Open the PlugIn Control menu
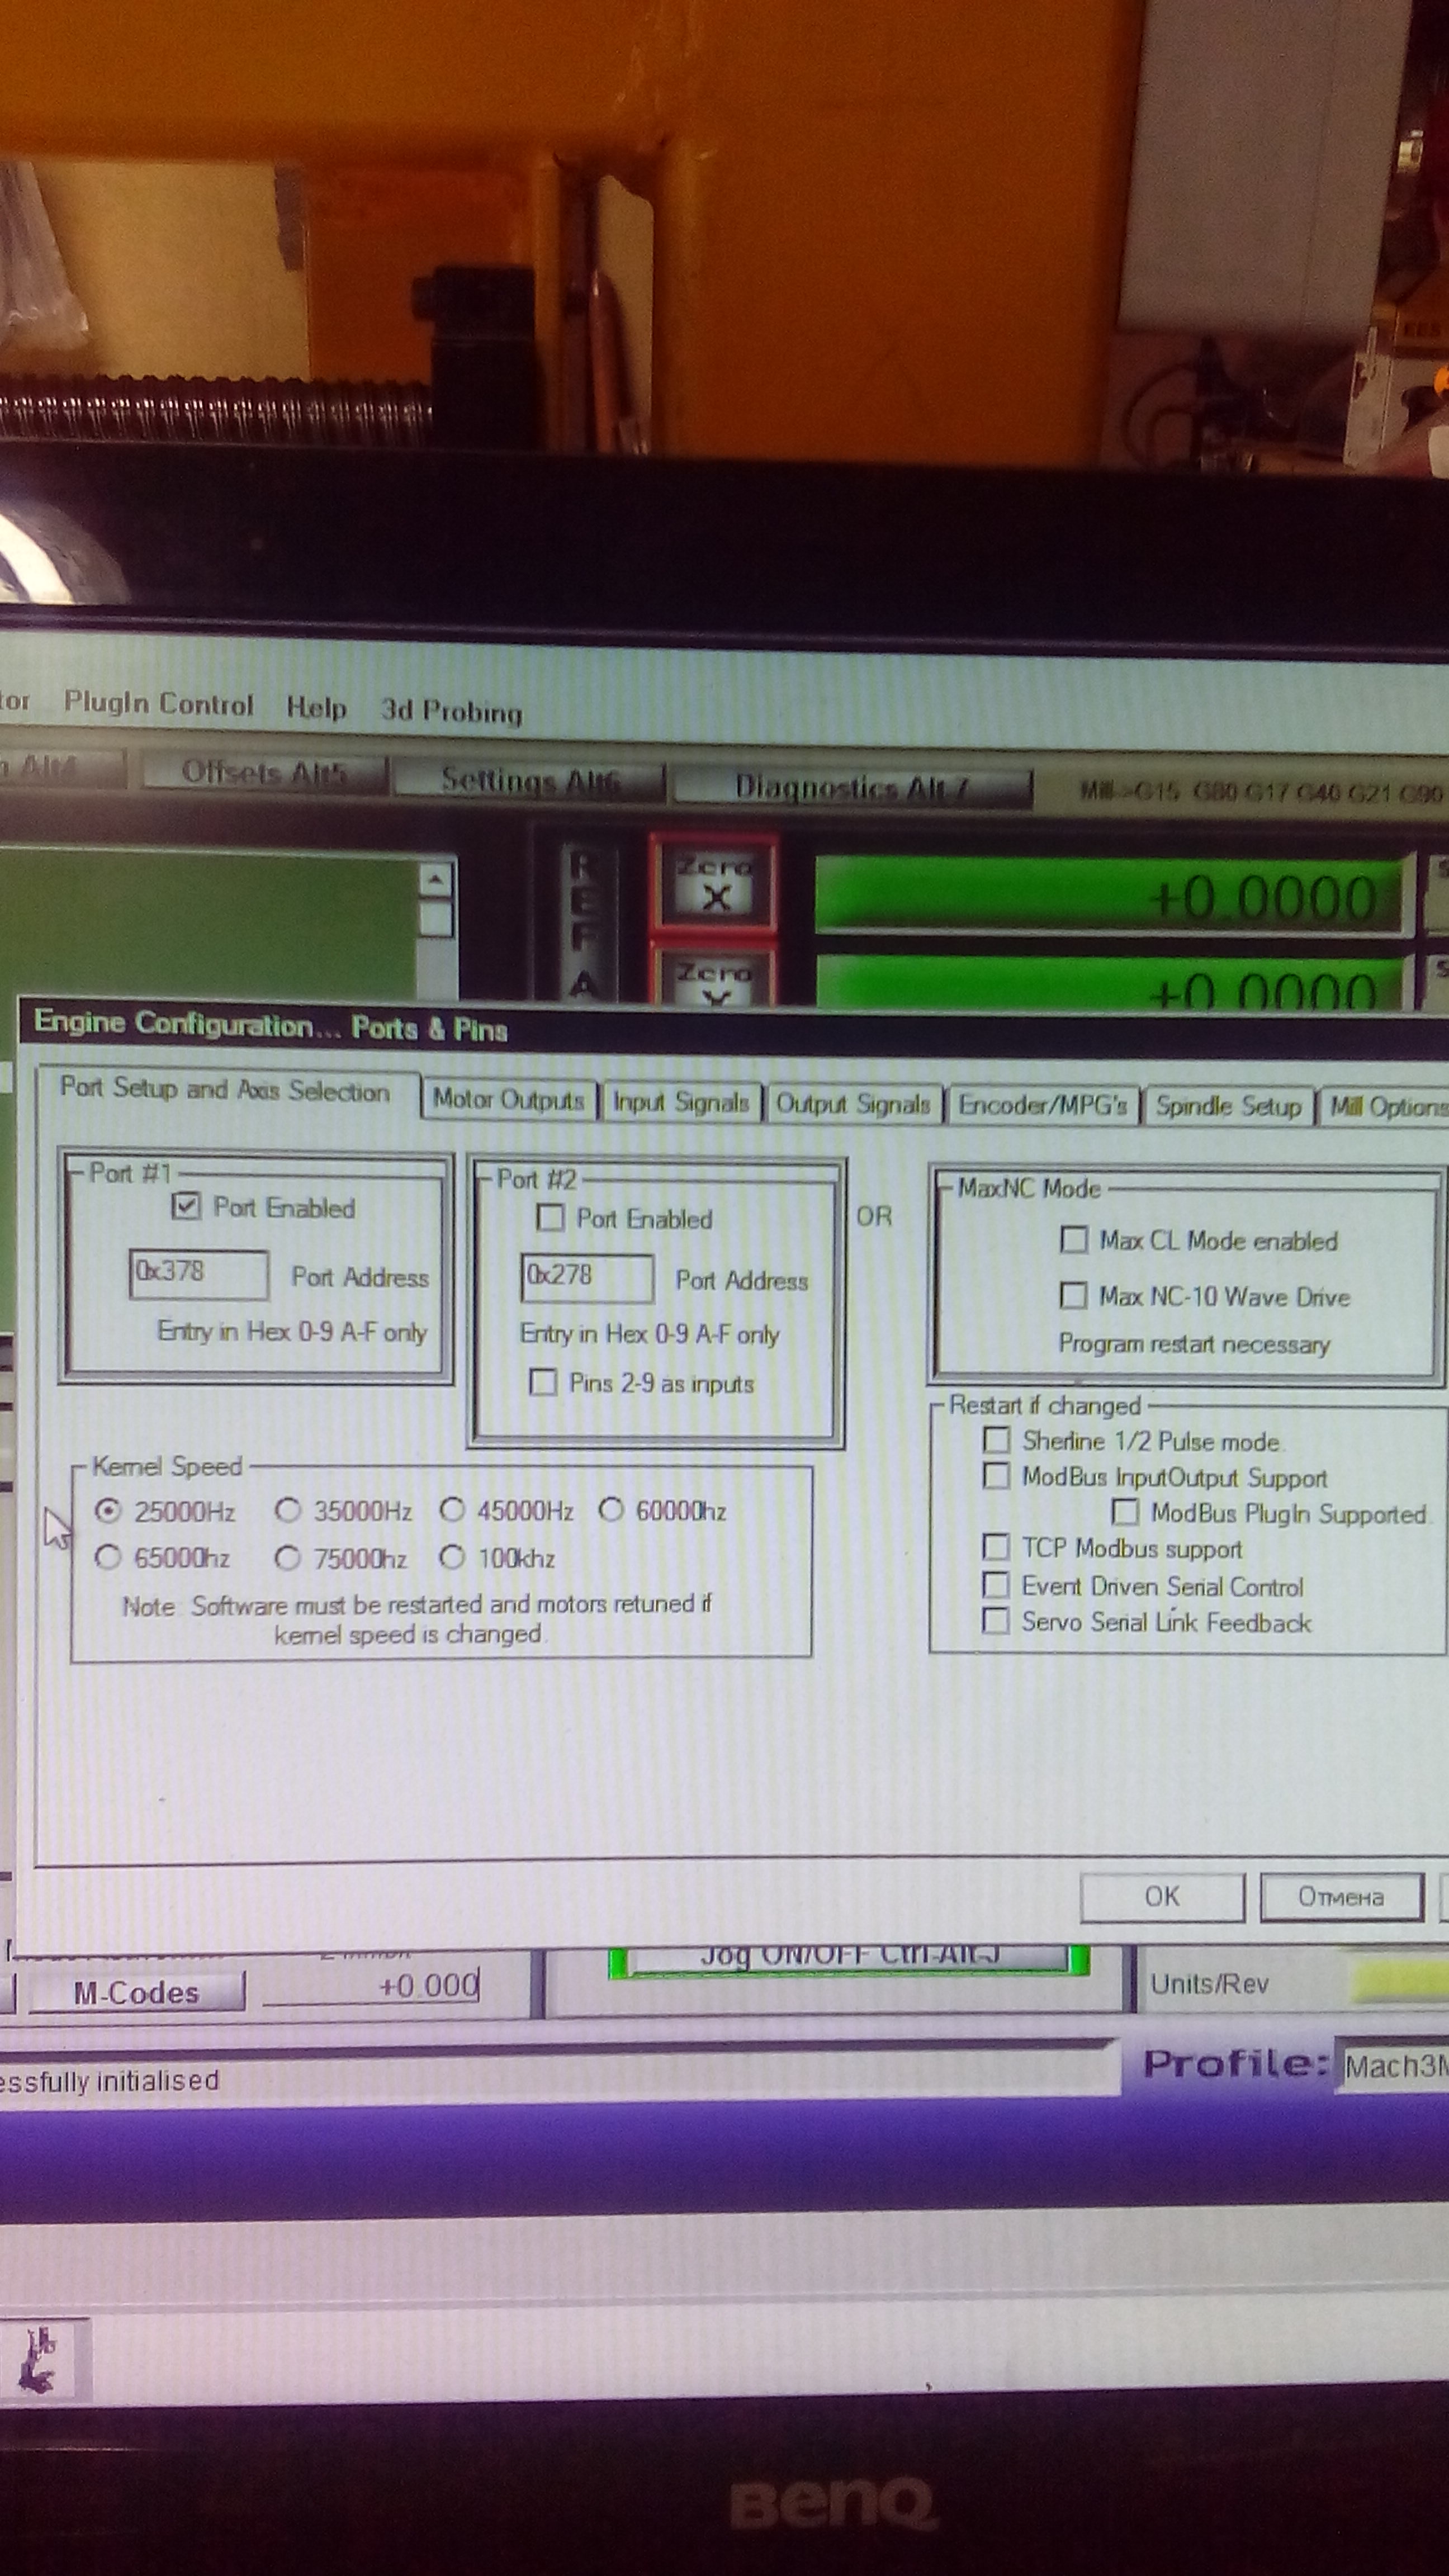This screenshot has height=2576, width=1449. [x=159, y=704]
